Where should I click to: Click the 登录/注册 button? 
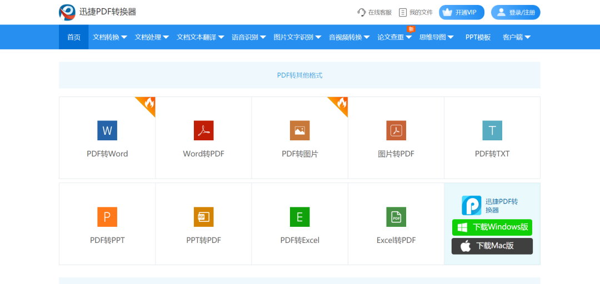point(516,12)
